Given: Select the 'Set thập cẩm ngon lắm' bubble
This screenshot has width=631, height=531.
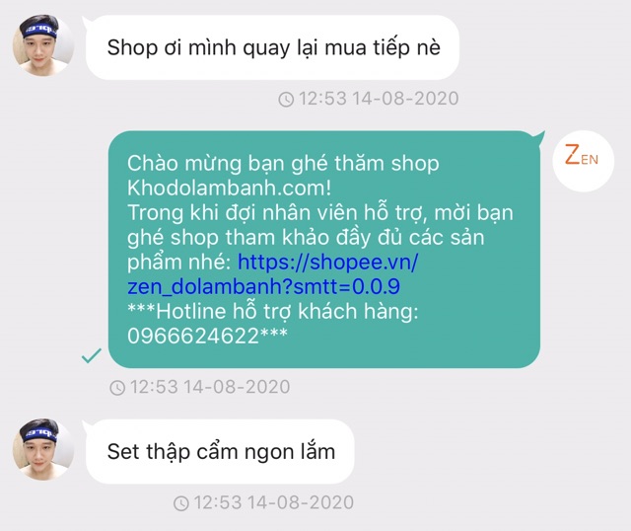Looking at the screenshot, I should (220, 452).
